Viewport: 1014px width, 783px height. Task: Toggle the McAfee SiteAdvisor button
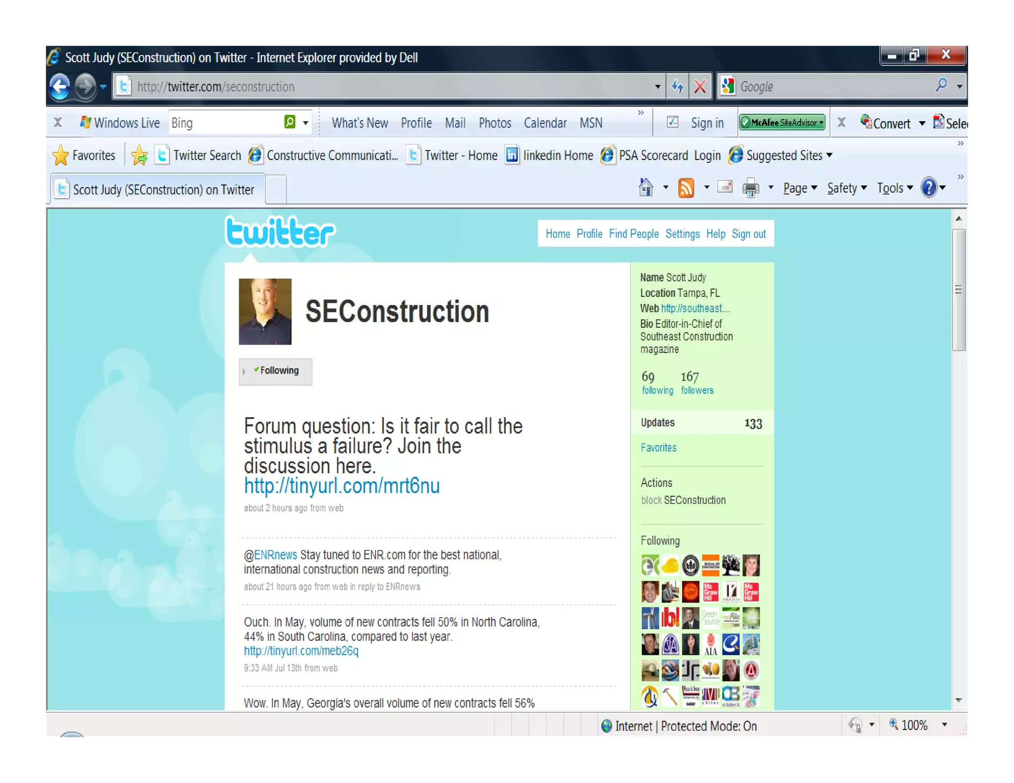click(x=782, y=122)
